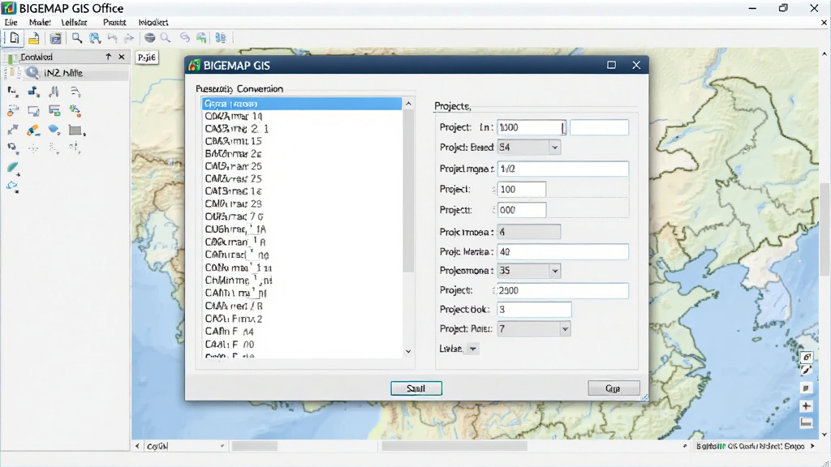
Task: Click the list scrollbar down arrow
Action: coord(408,351)
